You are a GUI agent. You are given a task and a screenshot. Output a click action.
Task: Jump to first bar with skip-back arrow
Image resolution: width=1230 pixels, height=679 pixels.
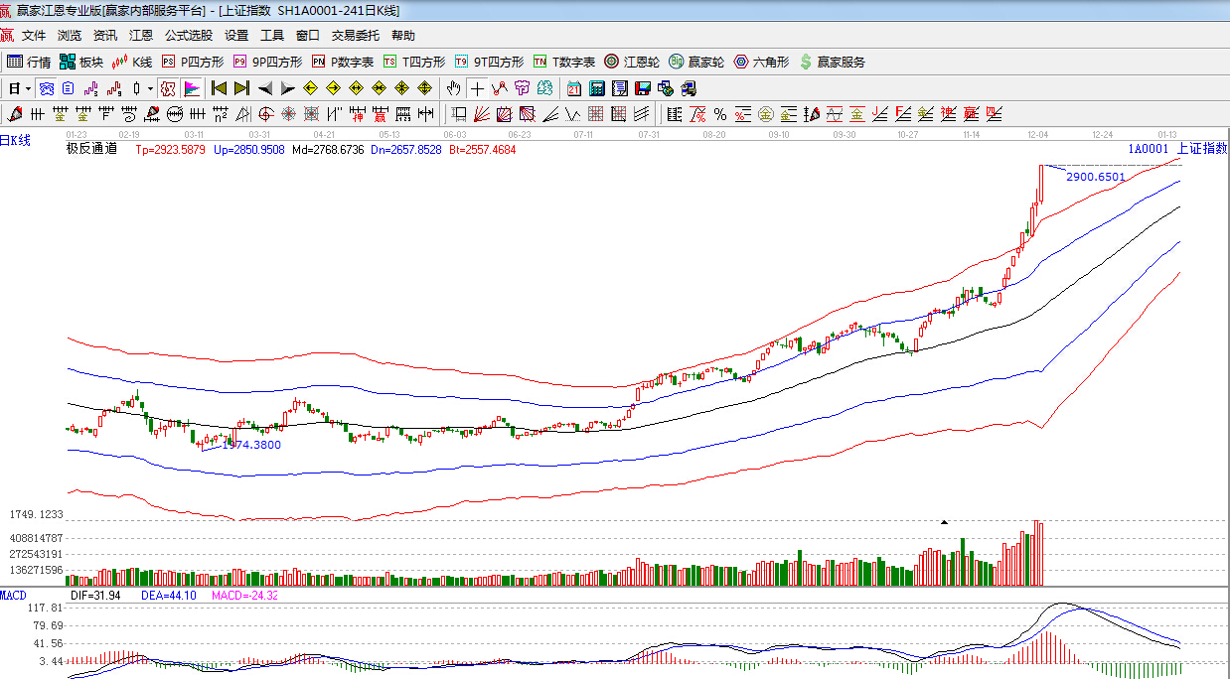pyautogui.click(x=219, y=88)
